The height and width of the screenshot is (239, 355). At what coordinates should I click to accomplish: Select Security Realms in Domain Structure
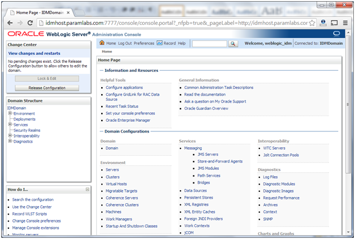(27, 130)
